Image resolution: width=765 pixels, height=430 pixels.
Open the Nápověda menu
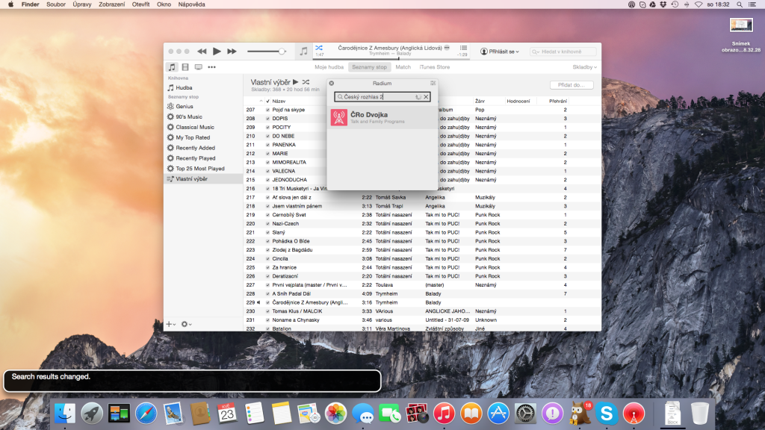pos(191,4)
